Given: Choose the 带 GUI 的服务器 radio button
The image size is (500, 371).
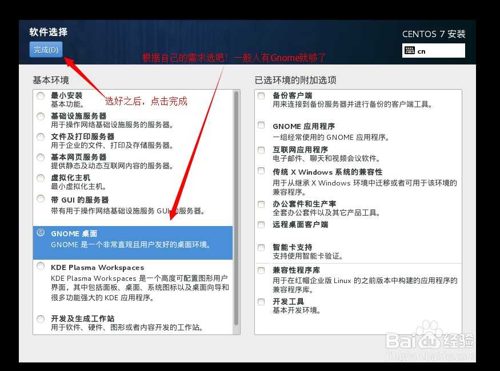Looking at the screenshot, I should tap(41, 199).
